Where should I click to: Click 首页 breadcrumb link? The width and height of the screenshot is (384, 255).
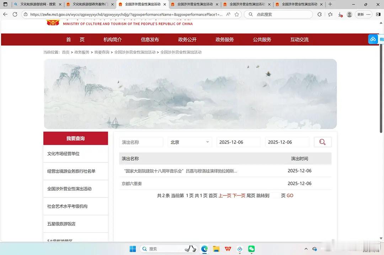66,52
